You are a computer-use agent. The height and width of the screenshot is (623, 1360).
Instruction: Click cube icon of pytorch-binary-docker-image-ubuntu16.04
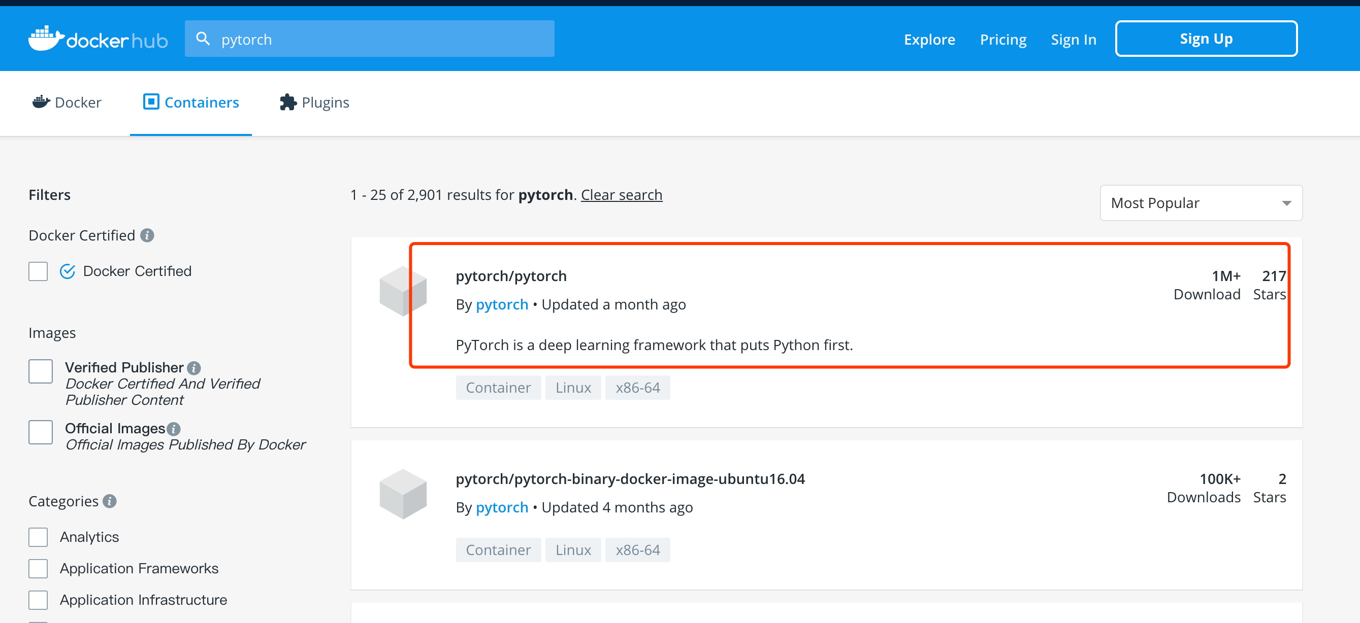[403, 494]
